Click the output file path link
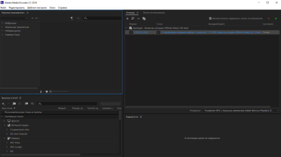The height and width of the screenshot is (157, 281). click(x=235, y=33)
